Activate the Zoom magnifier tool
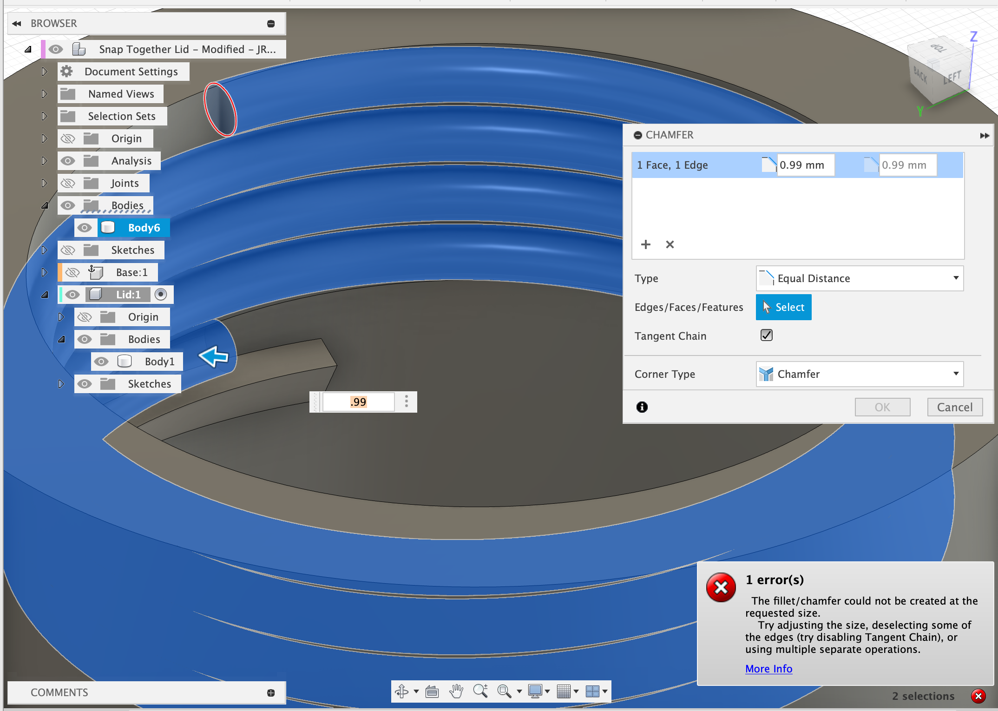This screenshot has height=711, width=998. pos(480,691)
